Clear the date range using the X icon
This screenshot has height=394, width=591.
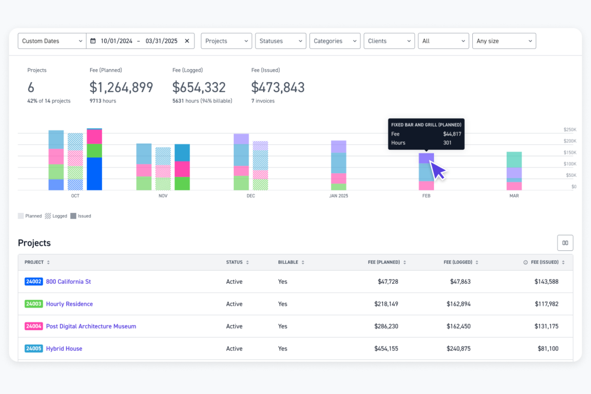187,41
